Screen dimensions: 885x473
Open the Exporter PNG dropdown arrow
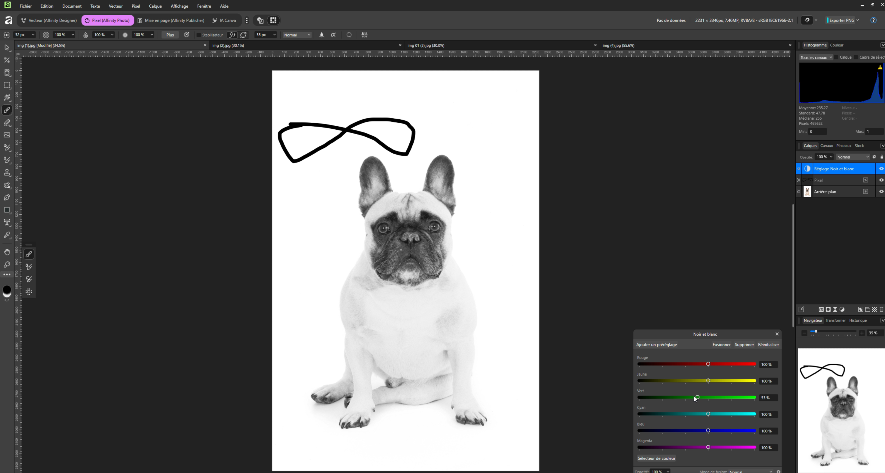click(x=858, y=20)
